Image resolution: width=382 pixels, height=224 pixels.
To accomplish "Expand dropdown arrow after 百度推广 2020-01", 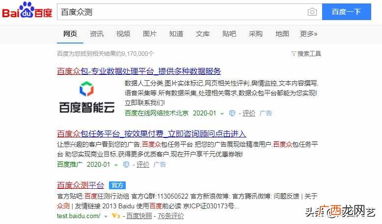I will click(116, 165).
